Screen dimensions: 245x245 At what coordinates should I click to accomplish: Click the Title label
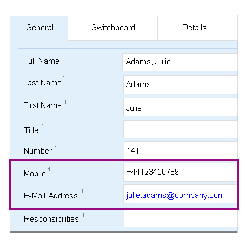pos(31,130)
